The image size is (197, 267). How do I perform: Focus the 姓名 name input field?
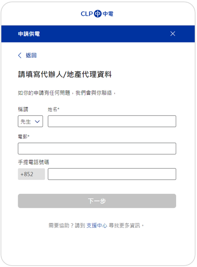(x=112, y=121)
